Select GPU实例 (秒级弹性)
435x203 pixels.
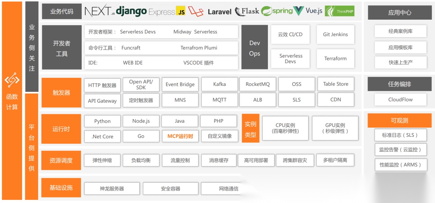click(335, 128)
